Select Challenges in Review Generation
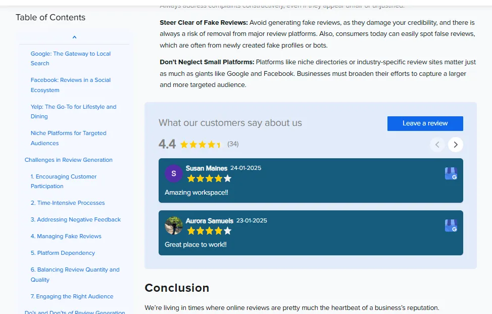This screenshot has height=314, width=492. [x=68, y=159]
